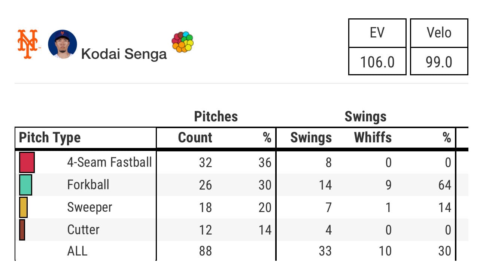483x275 pixels.
Task: Open Kodai Senga's player headshot
Action: click(x=63, y=44)
